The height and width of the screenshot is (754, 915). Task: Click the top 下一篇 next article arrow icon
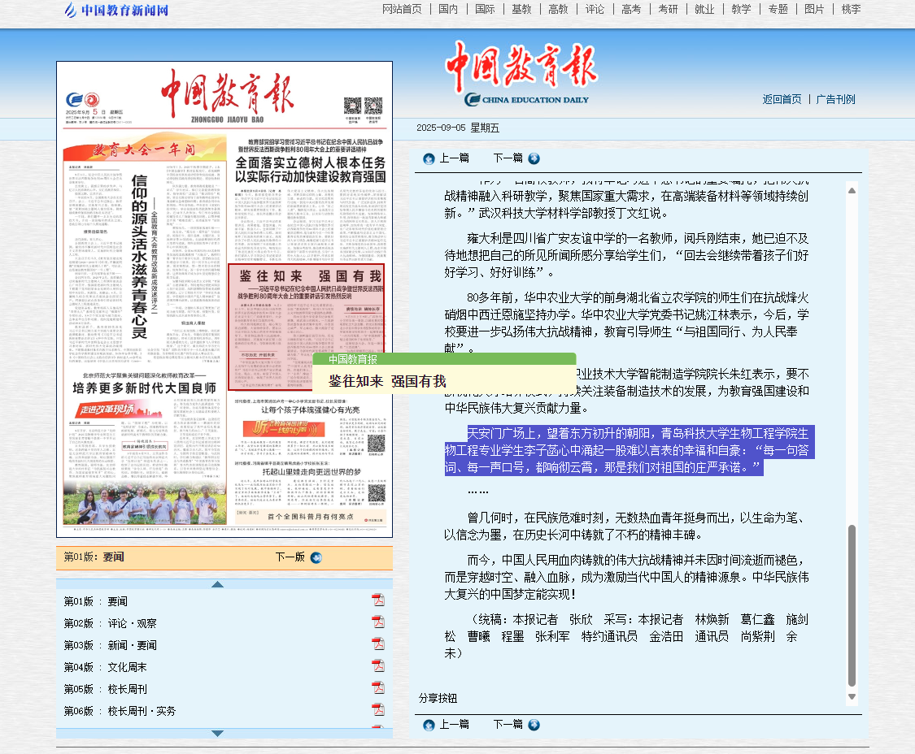coord(534,158)
